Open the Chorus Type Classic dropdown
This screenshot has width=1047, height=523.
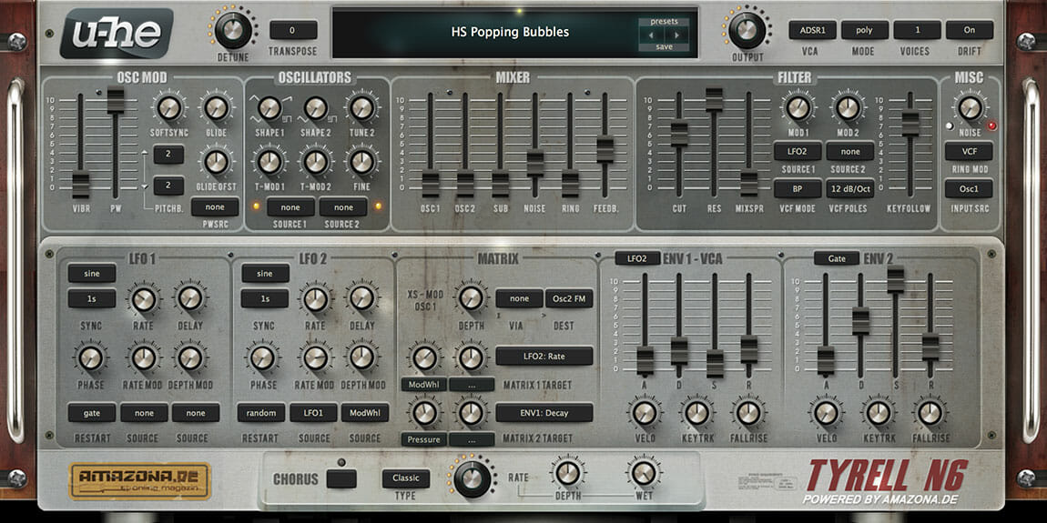click(x=405, y=478)
